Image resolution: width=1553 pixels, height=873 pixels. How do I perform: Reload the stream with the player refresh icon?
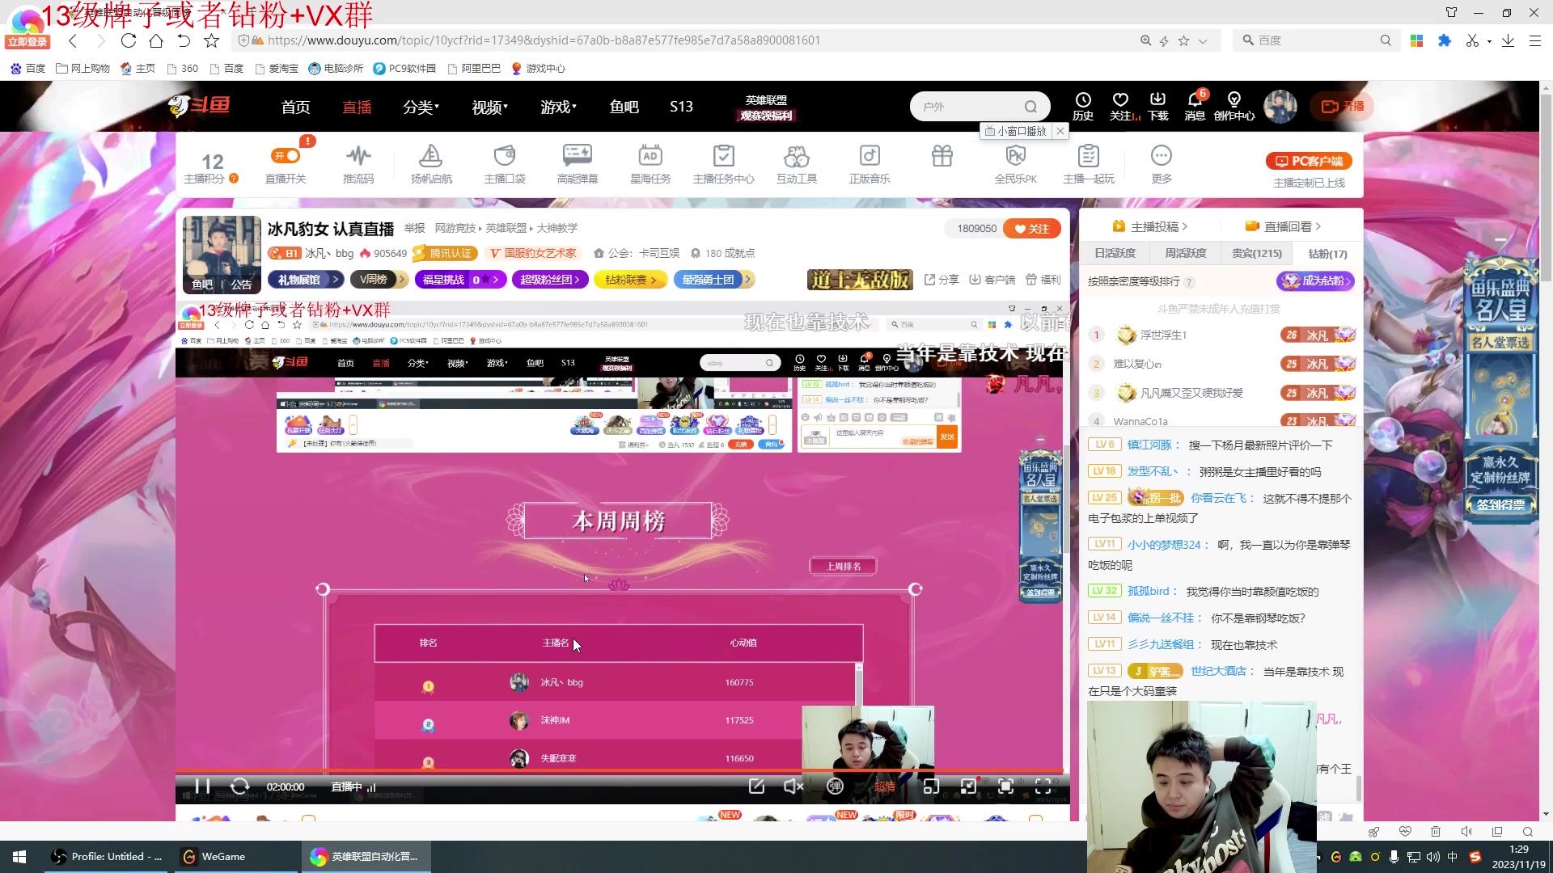pyautogui.click(x=239, y=787)
